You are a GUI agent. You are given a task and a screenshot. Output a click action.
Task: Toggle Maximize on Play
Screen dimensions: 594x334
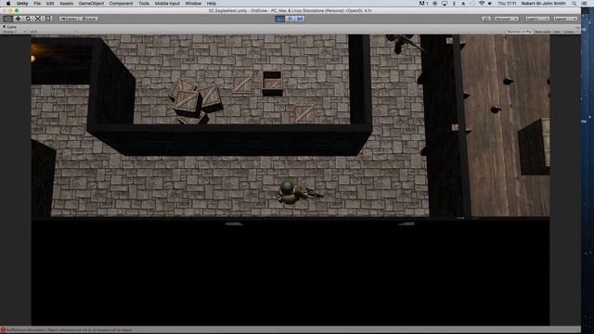click(520, 32)
